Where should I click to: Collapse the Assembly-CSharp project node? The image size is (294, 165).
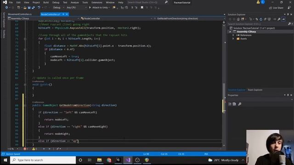click(230, 32)
